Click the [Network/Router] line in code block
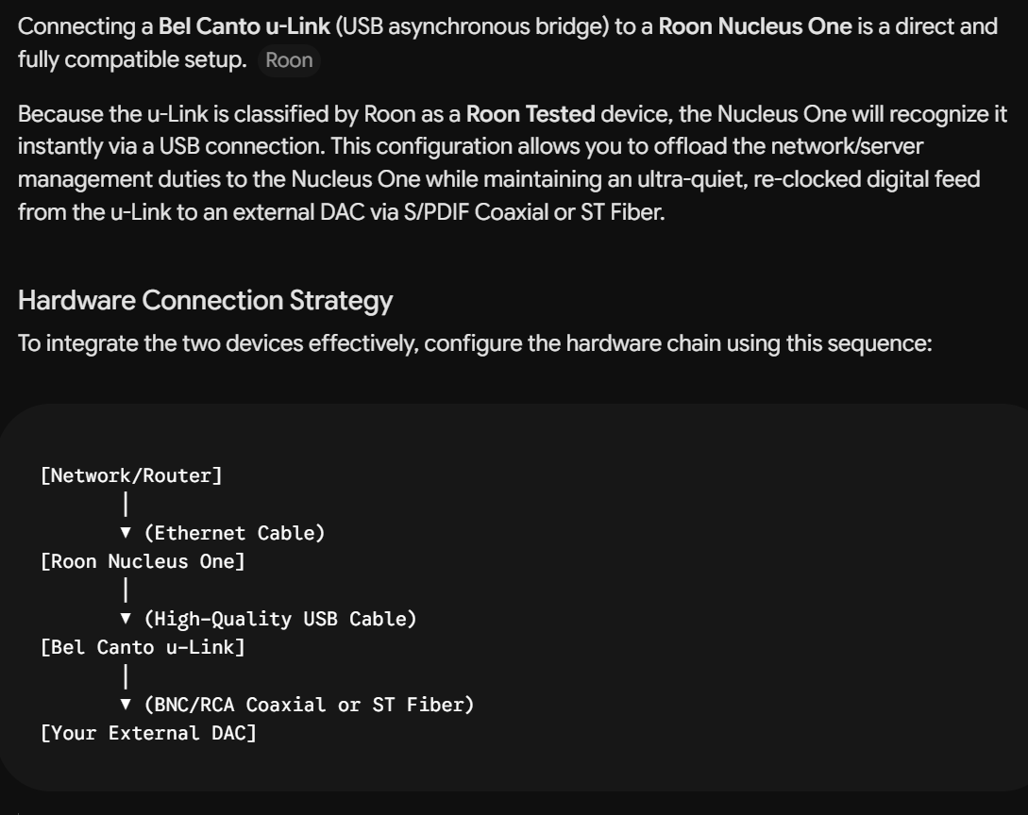 coord(132,475)
